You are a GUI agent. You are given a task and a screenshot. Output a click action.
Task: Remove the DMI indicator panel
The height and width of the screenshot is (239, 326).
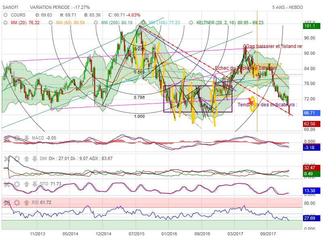click(x=7, y=159)
